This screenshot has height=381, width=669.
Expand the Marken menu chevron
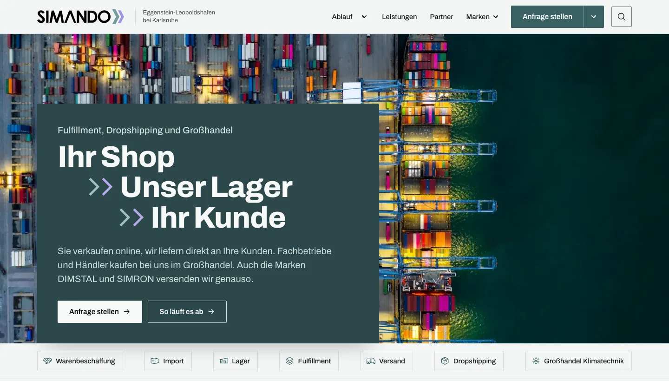pyautogui.click(x=496, y=17)
